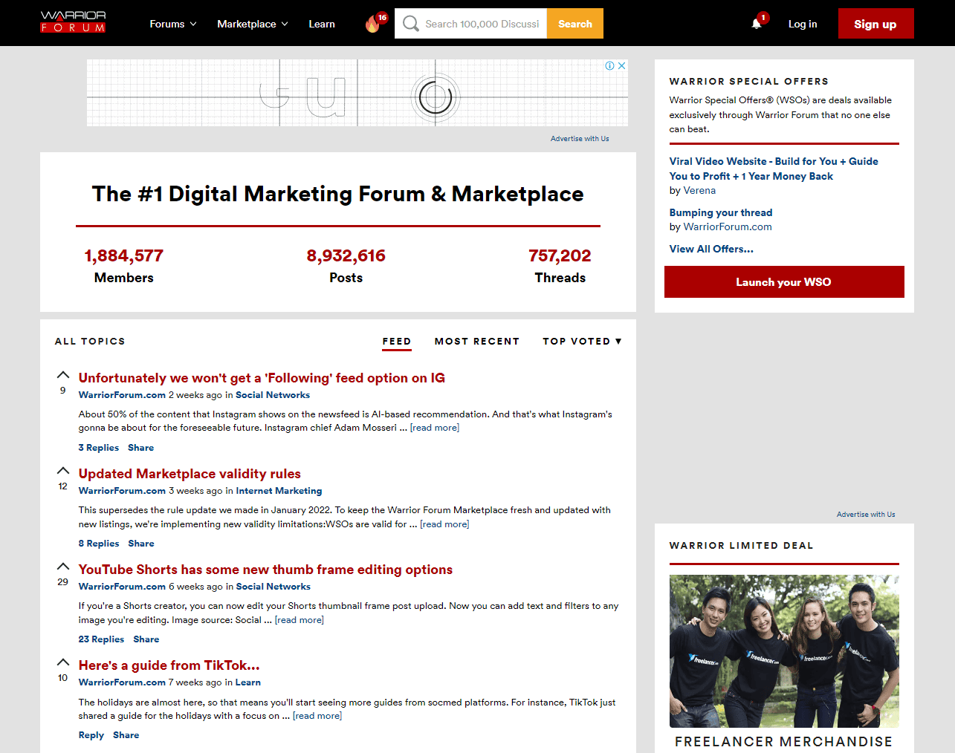Open the Freelancer merchandise photo
Image resolution: width=955 pixels, height=753 pixels.
[784, 651]
